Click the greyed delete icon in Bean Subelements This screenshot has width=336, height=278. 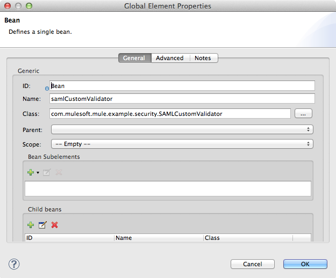coord(59,172)
